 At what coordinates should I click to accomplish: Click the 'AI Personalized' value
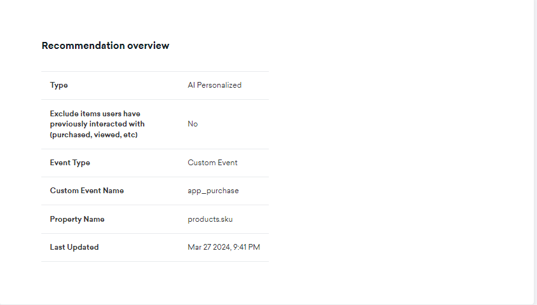[214, 85]
